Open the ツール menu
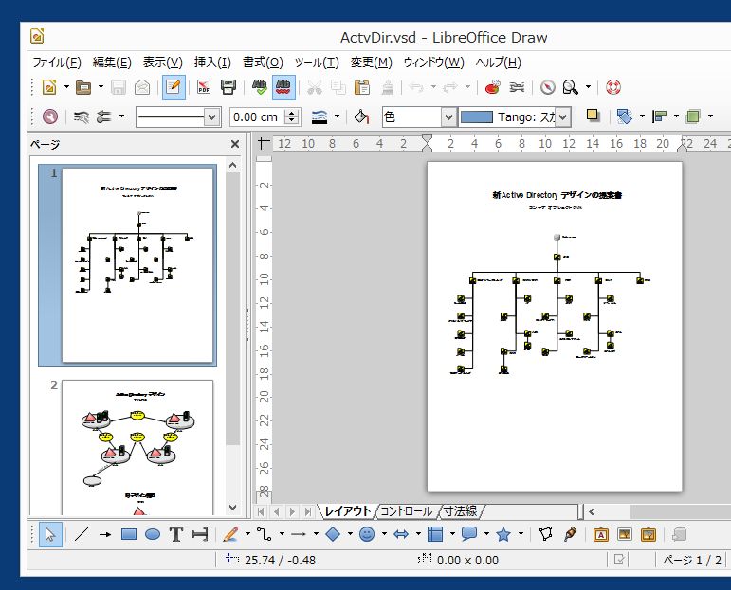The height and width of the screenshot is (590, 731). (317, 62)
